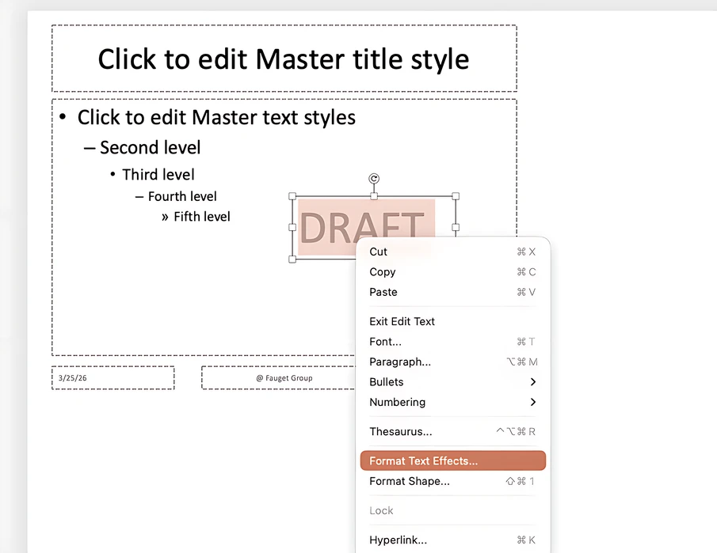Screen dimensions: 717x553
Task: Open Paragraph settings from the context menu
Action: point(400,362)
